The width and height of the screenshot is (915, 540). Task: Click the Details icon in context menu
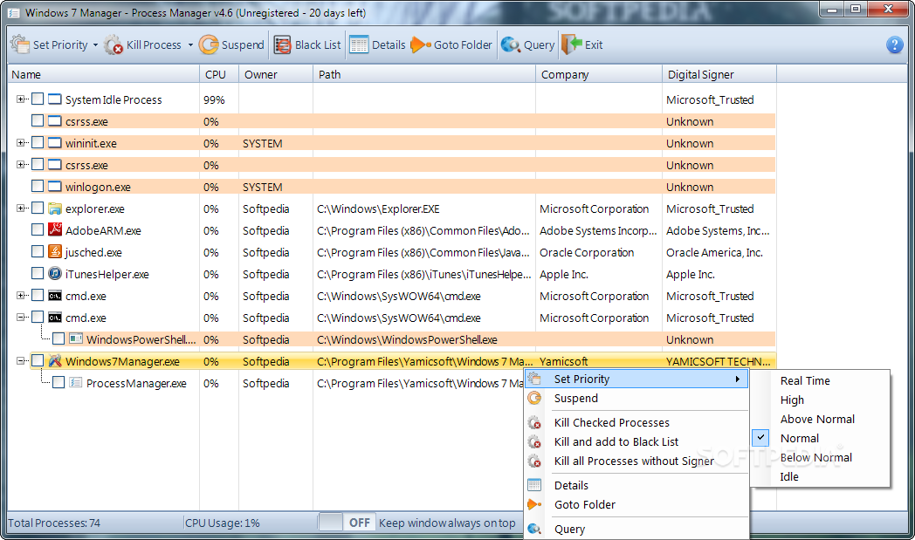coord(534,485)
